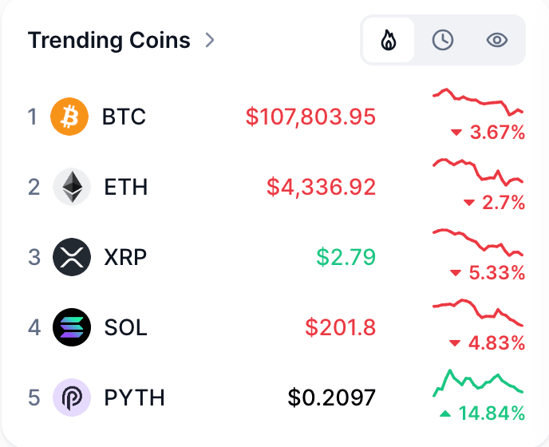549x447 pixels.
Task: Click the SOL price $201.8
Action: pos(340,327)
